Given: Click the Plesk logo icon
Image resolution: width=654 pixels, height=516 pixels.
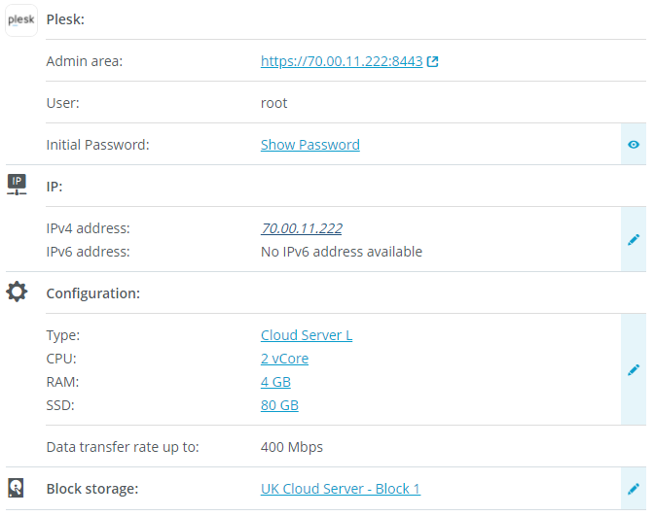Looking at the screenshot, I should tap(21, 19).
